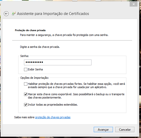Click the Proteção de chave privada heading
The width and height of the screenshot is (141, 138).
[x=30, y=30]
